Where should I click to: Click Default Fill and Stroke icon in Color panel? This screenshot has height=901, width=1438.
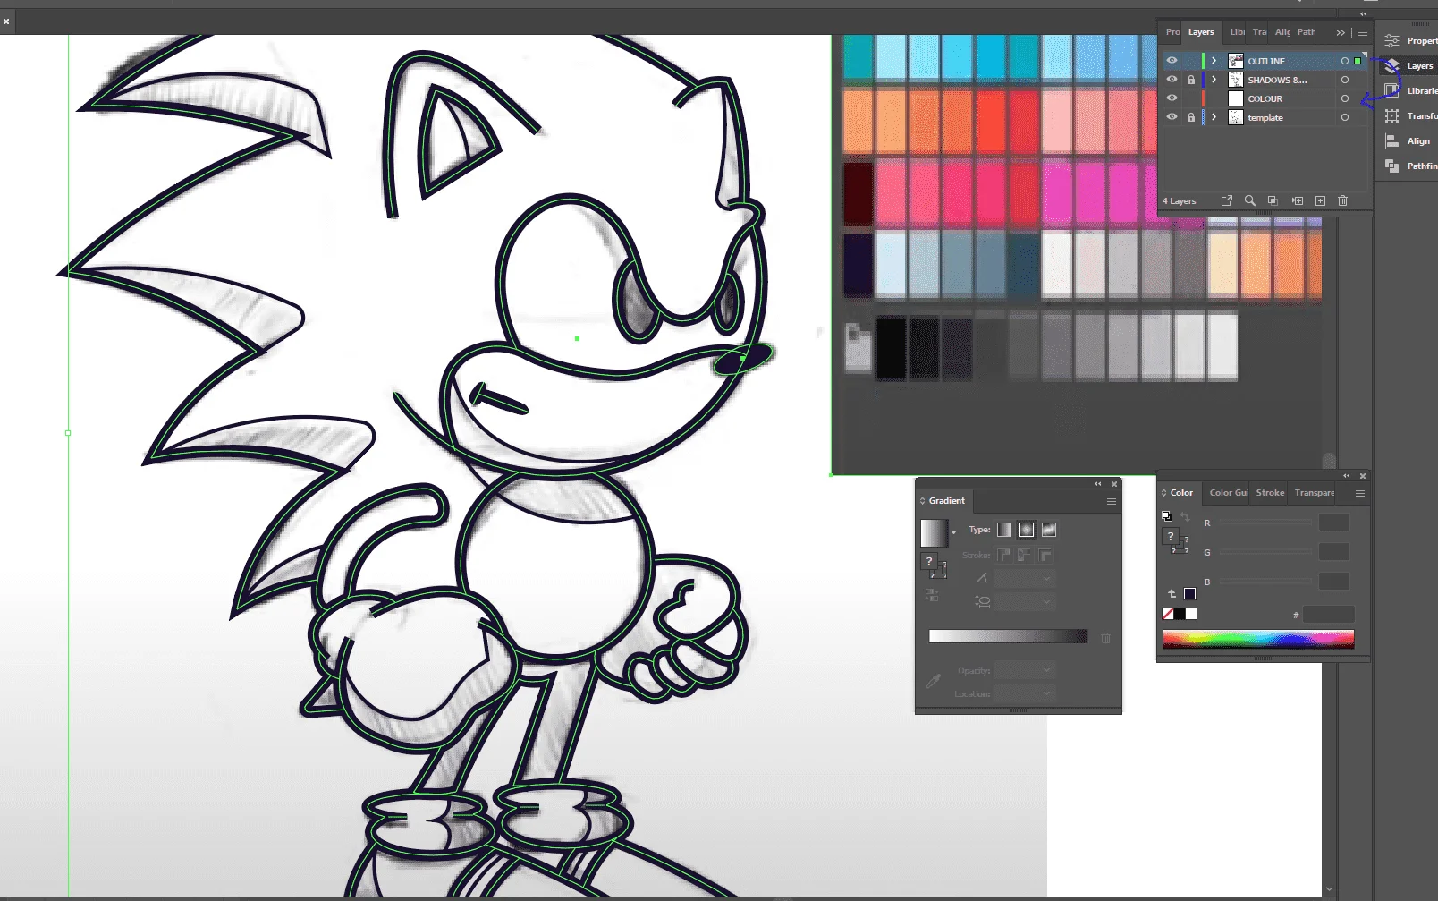click(1166, 516)
